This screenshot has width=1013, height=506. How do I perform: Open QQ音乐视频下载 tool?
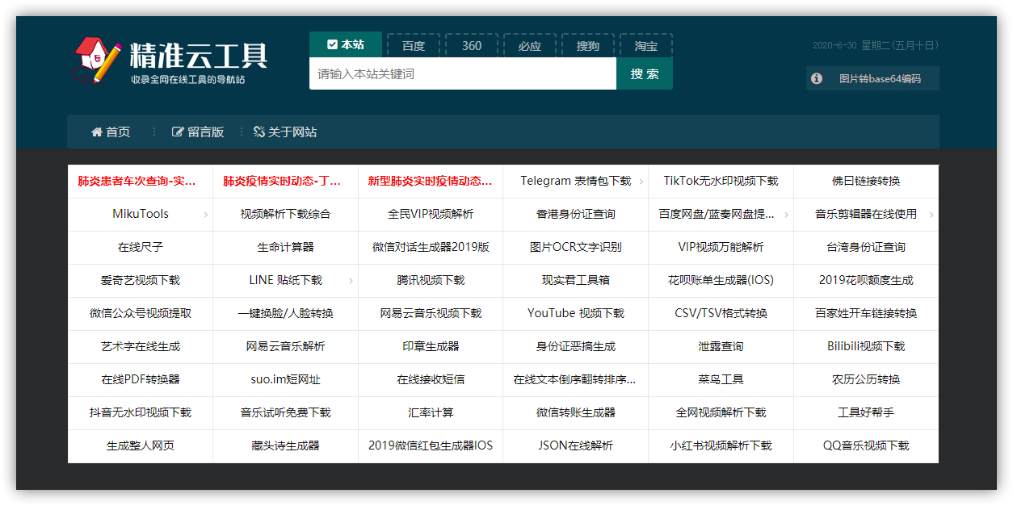tap(866, 446)
